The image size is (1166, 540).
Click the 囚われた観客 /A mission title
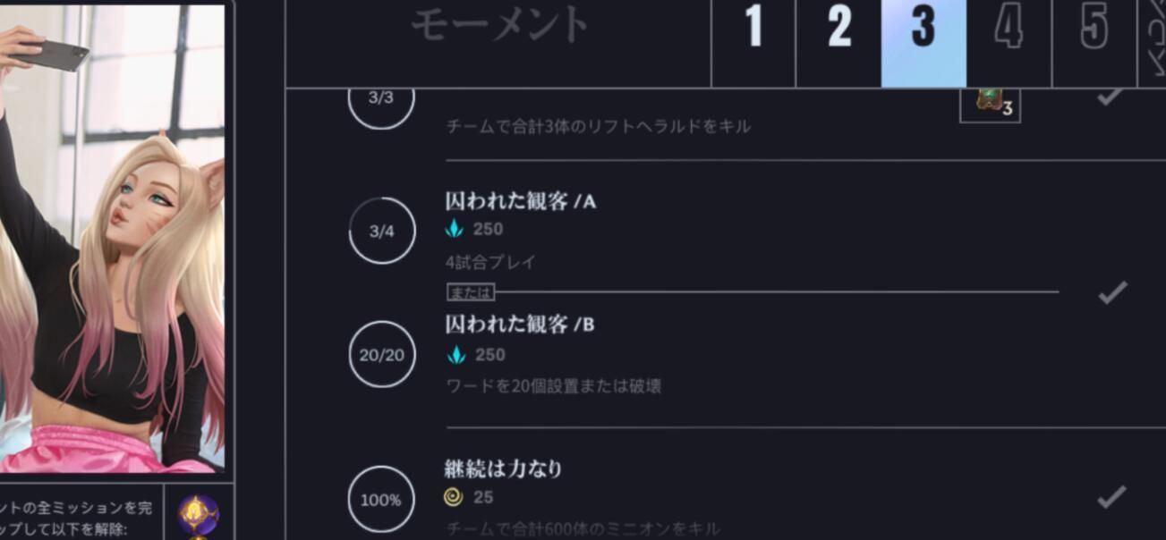click(x=519, y=202)
